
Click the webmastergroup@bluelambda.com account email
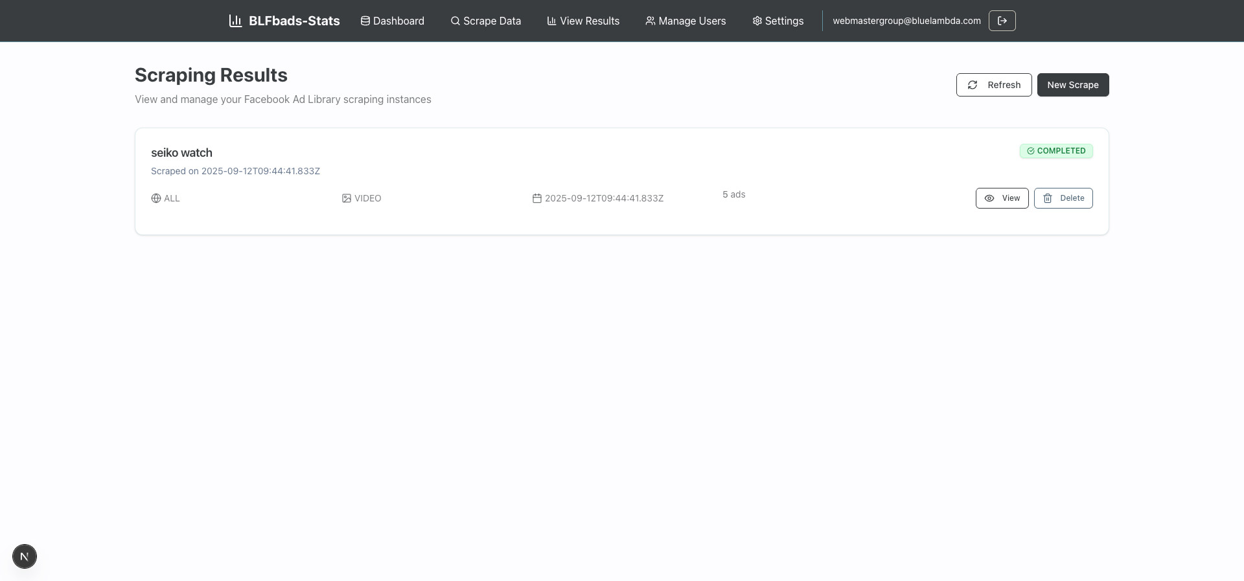(x=906, y=21)
